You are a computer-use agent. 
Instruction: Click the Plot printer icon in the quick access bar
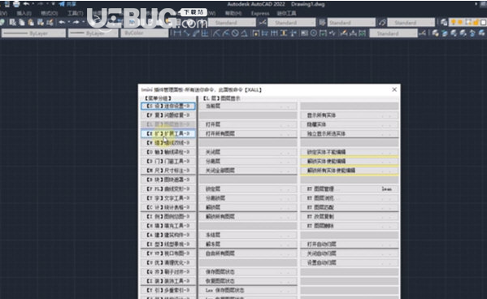pos(16,4)
